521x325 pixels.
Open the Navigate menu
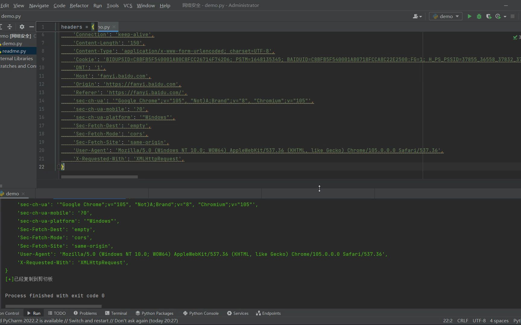(x=39, y=5)
